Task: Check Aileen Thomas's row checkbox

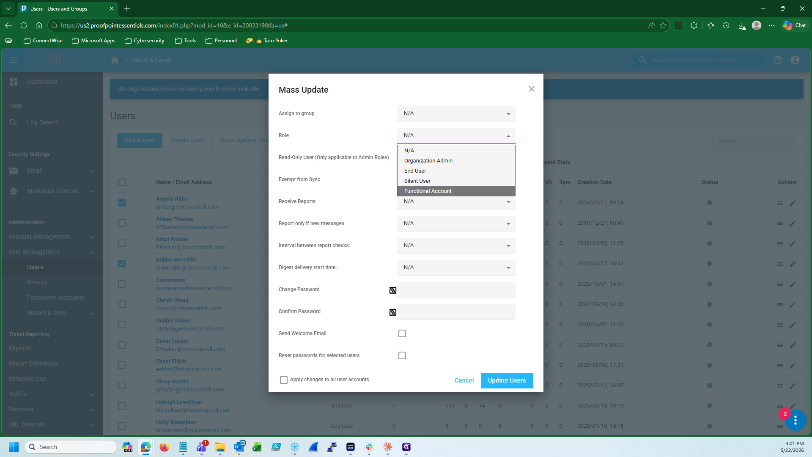Action: click(122, 223)
